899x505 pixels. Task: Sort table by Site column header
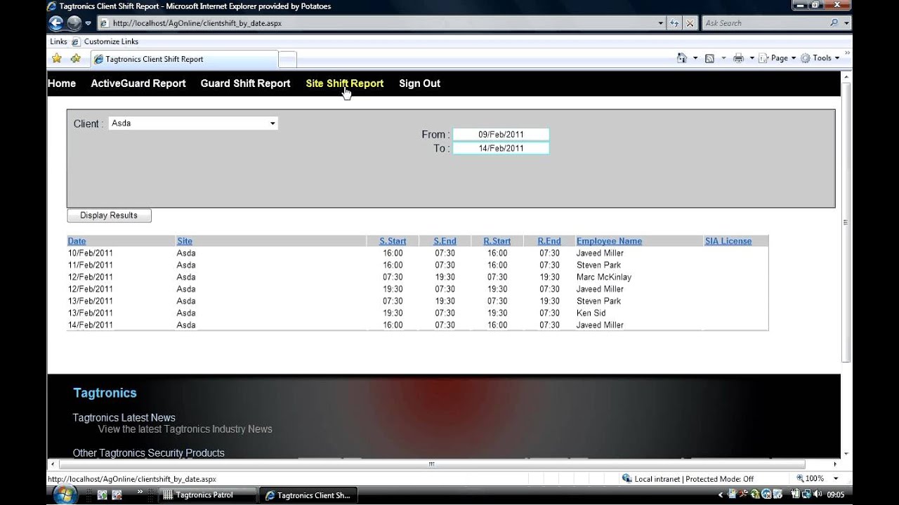coord(184,241)
